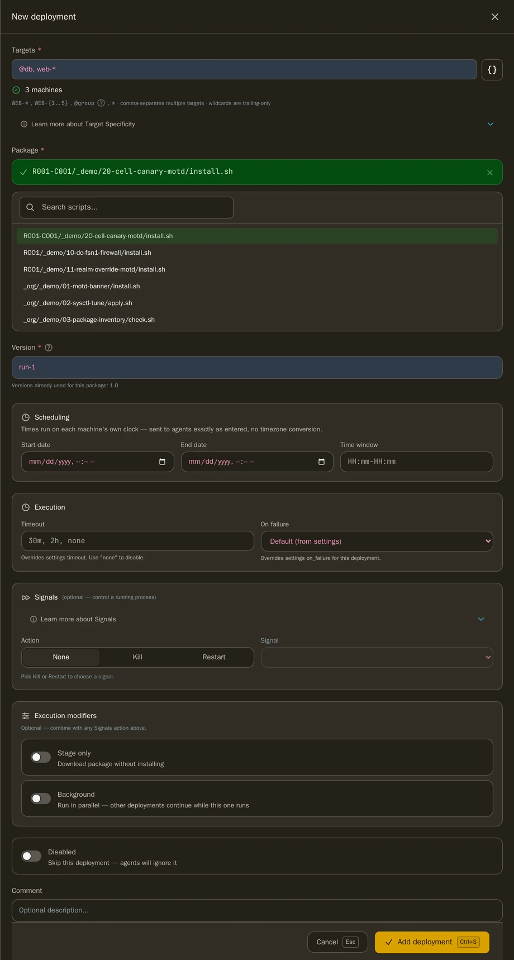Open End date calendar picker icon
Viewport: 514px width, 960px height.
coord(321,462)
